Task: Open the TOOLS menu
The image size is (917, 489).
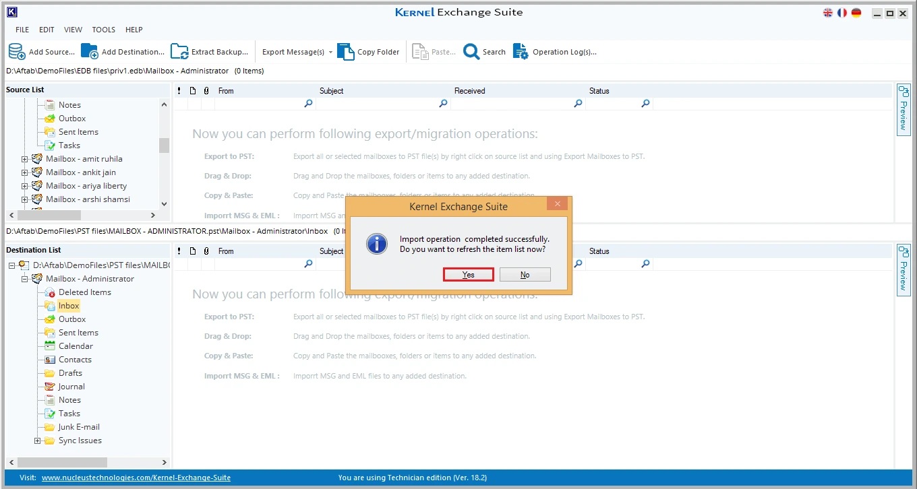Action: (x=104, y=30)
